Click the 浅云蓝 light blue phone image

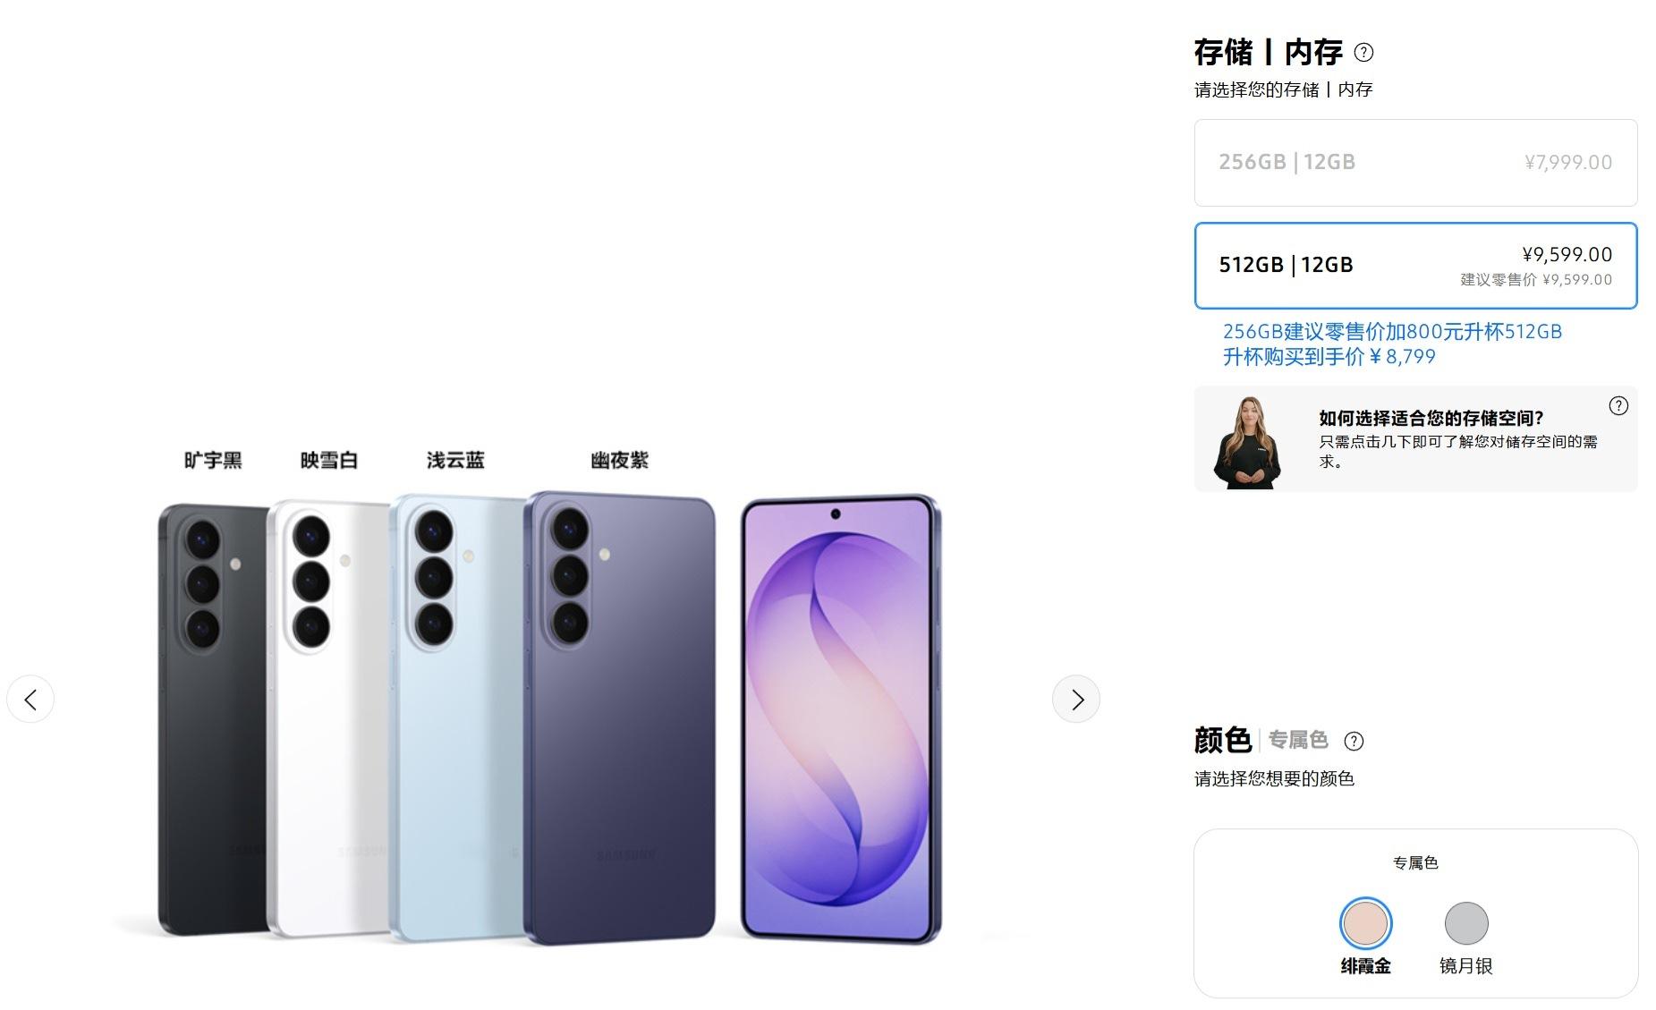pyautogui.click(x=455, y=717)
